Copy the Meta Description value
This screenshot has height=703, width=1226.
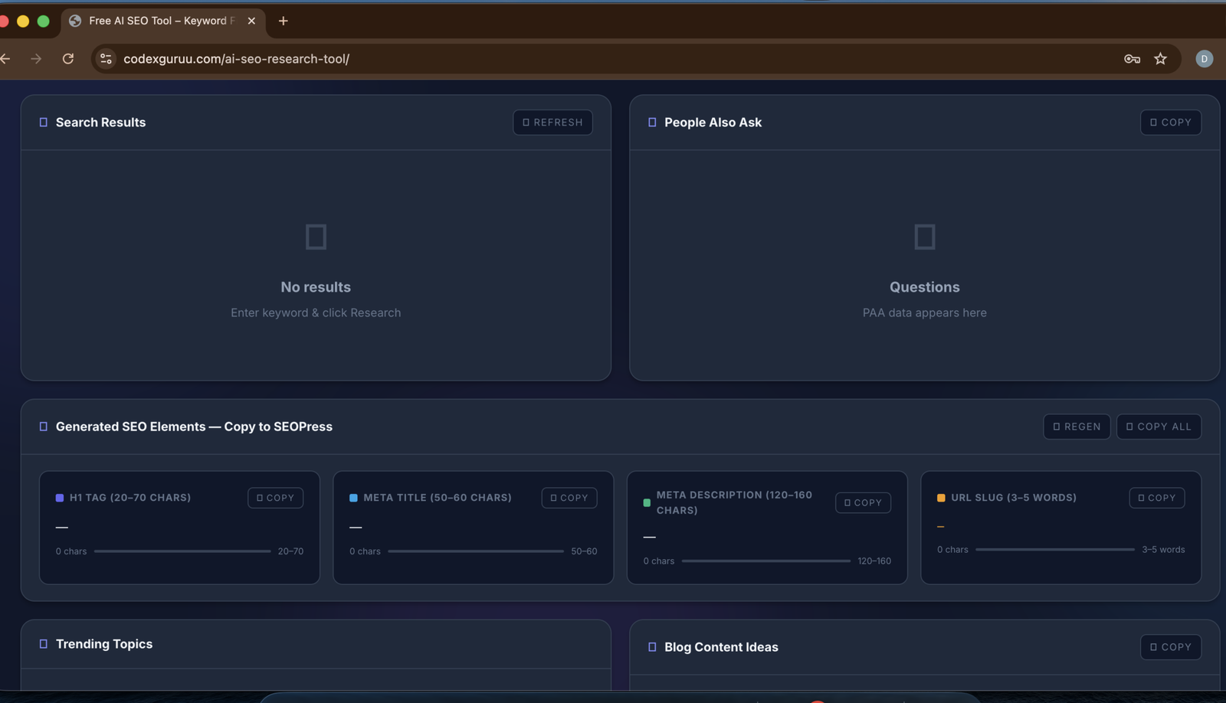coord(863,503)
